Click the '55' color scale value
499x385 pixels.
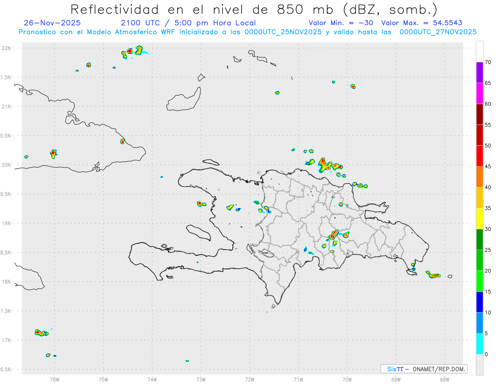(x=488, y=125)
